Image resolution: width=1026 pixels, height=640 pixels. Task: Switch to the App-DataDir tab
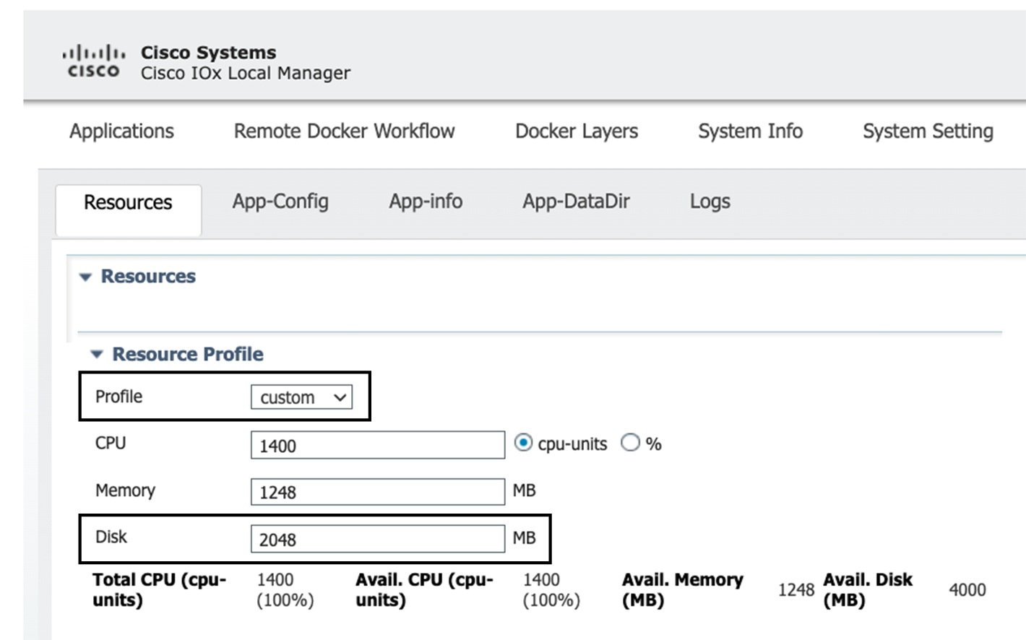point(574,202)
